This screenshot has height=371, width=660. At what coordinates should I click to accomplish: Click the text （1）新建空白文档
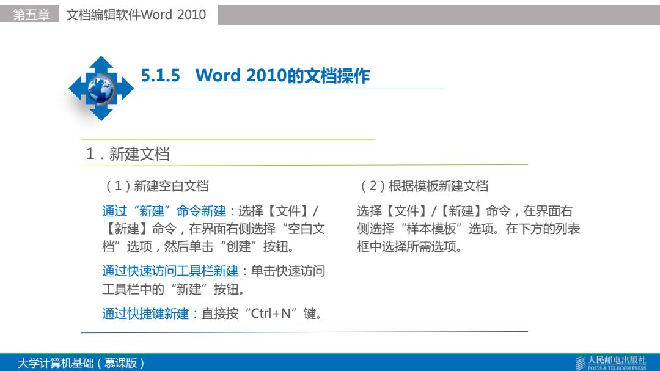156,186
